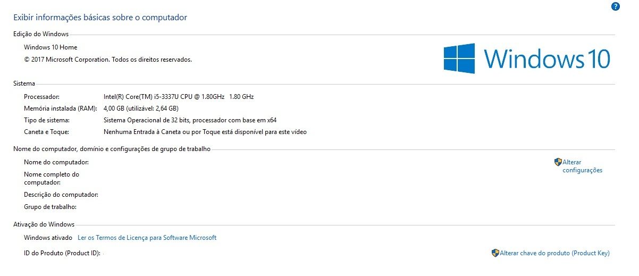Click the Intel Core i5-3337U processor value
This screenshot has width=639, height=276.
tap(179, 97)
